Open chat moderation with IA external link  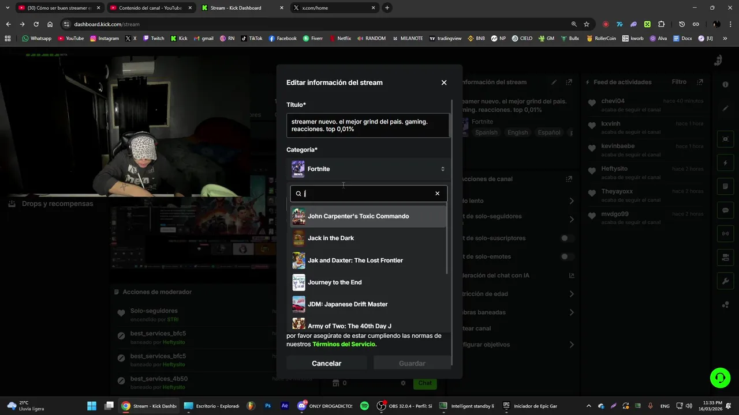pos(572,276)
